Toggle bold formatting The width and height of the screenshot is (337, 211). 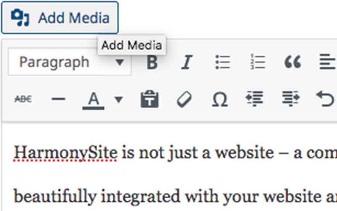tap(152, 62)
